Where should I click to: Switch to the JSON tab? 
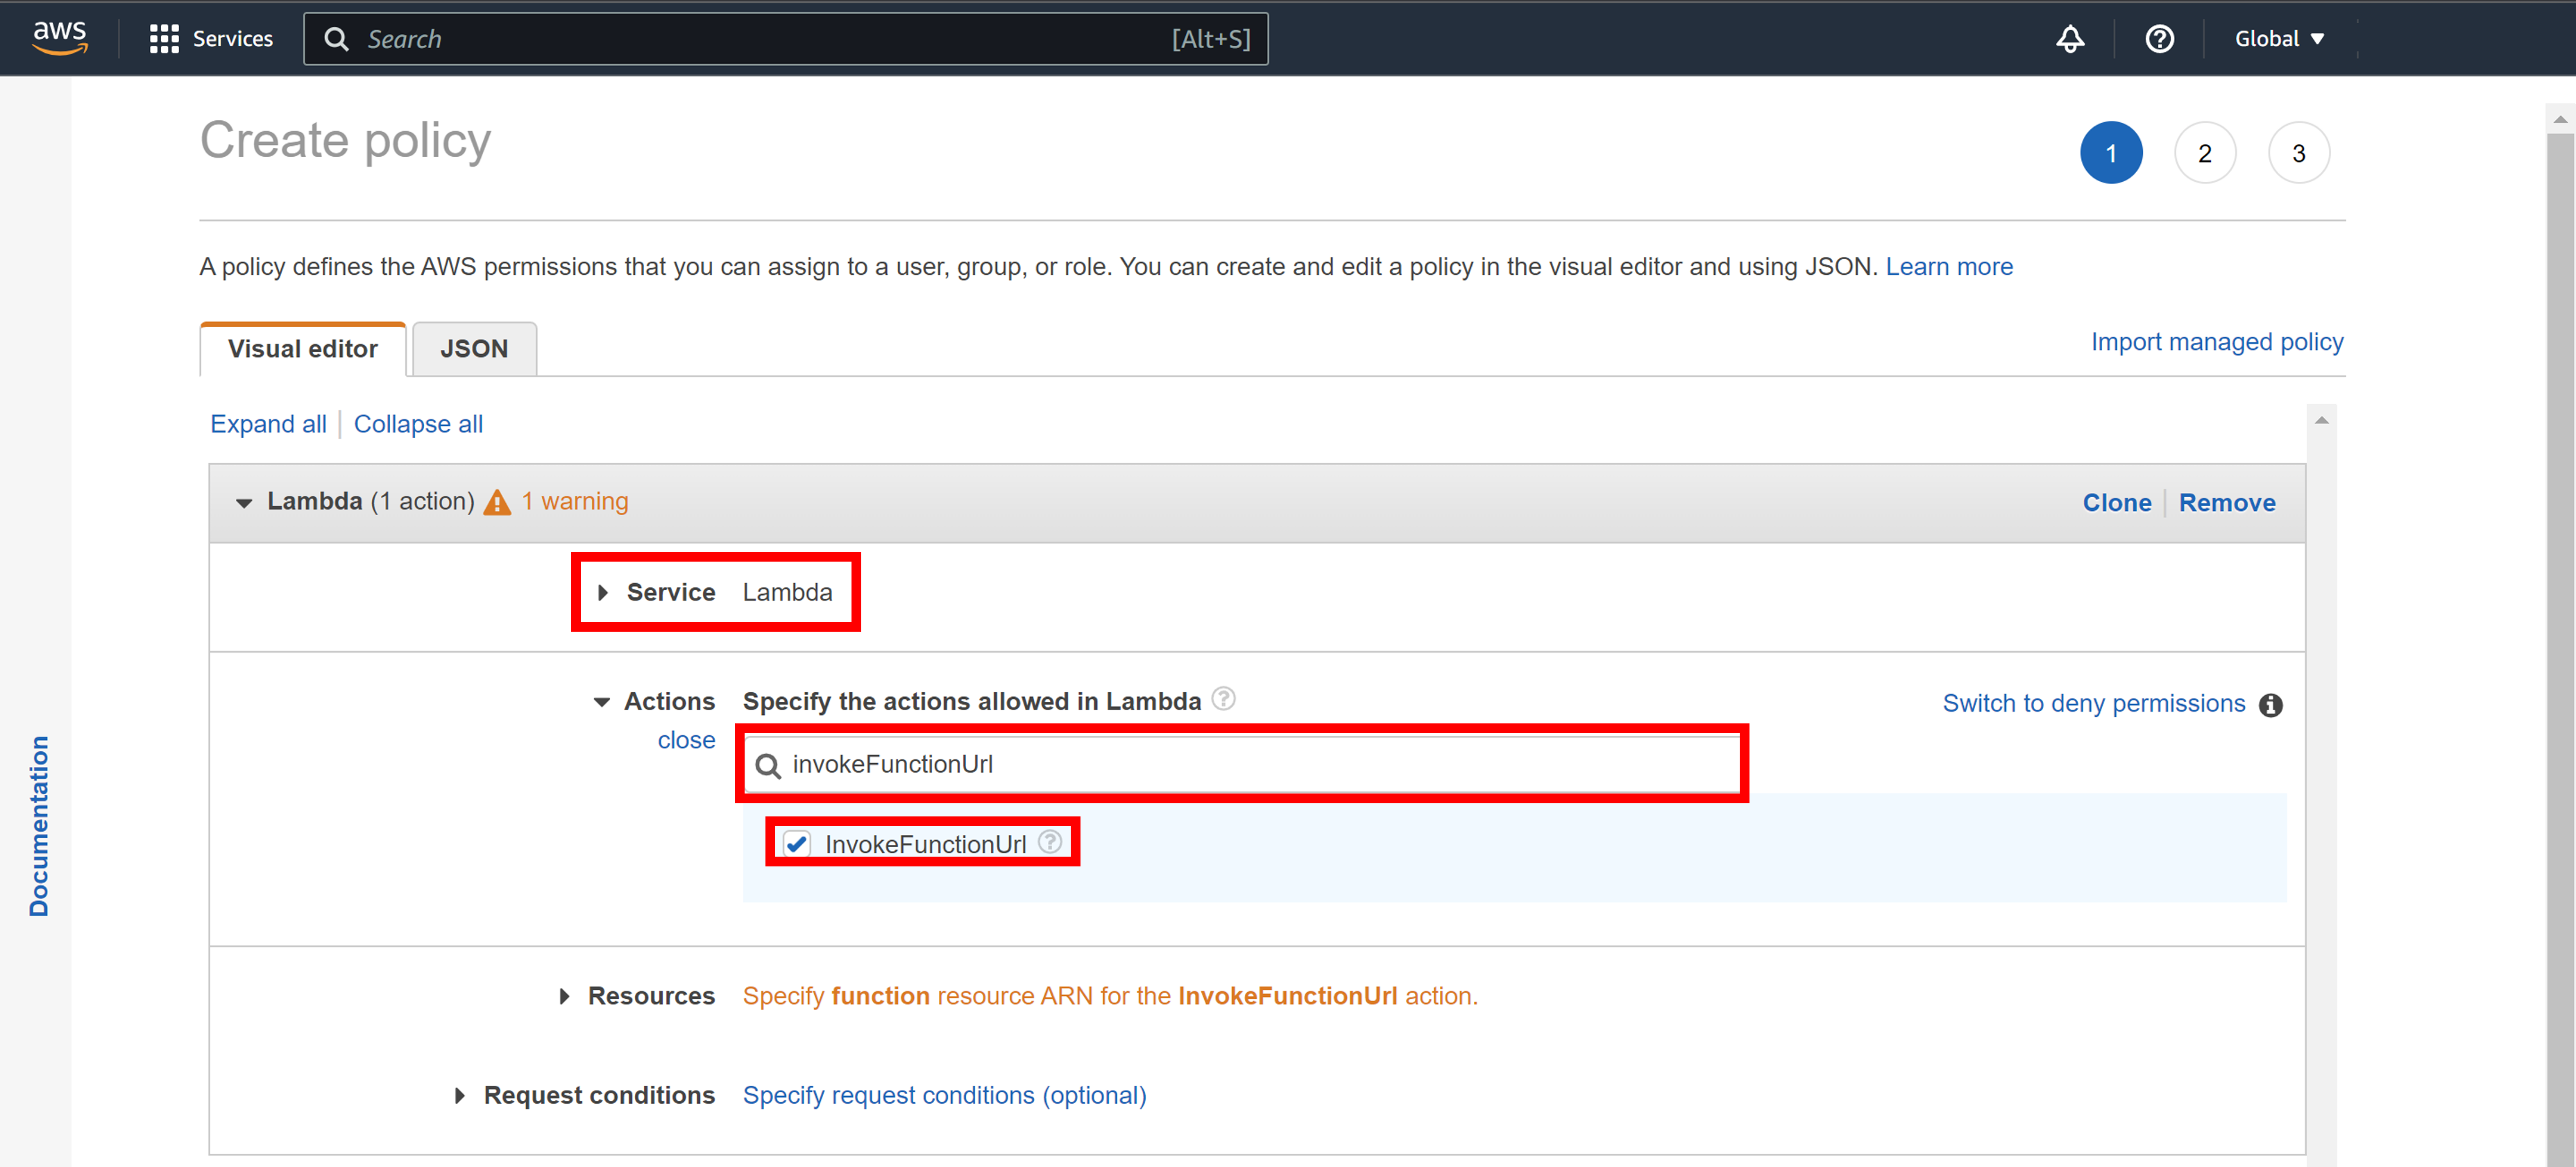473,348
